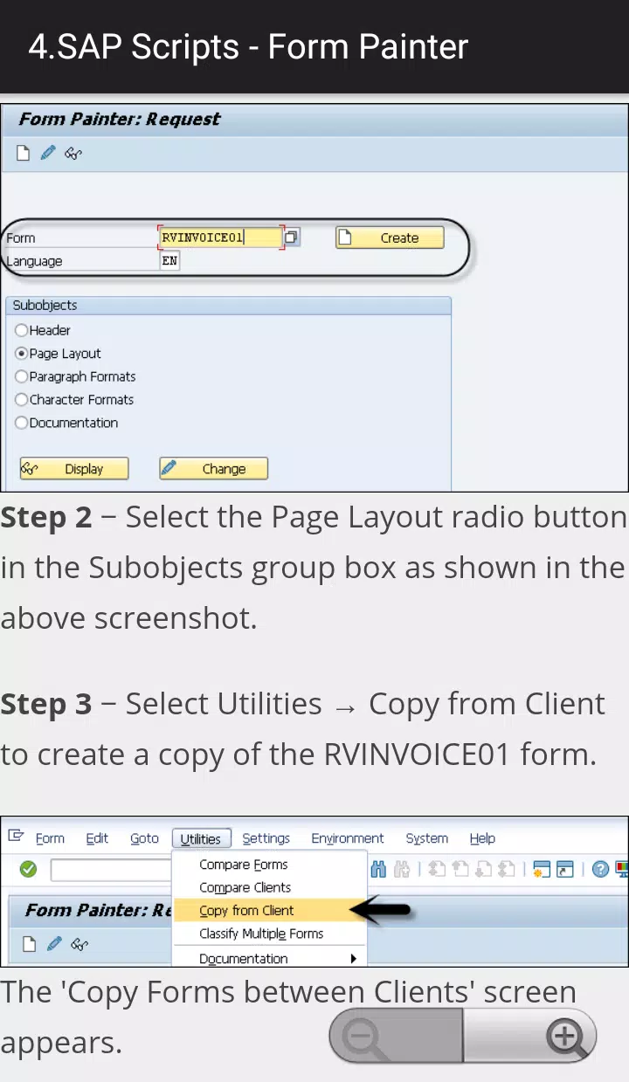
Task: Open the Goto menu
Action: point(144,838)
